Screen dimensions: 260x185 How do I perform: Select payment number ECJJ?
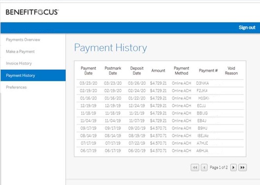[x=201, y=106]
